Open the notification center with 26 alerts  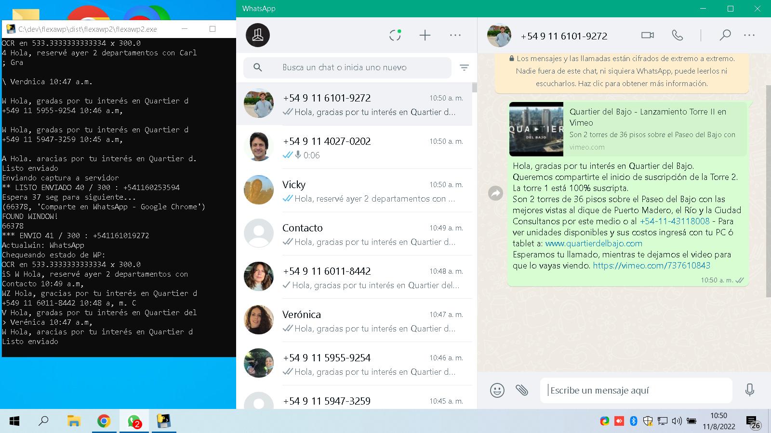[754, 422]
